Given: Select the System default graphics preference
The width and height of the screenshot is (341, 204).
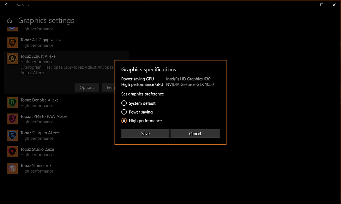Looking at the screenshot, I should point(124,103).
